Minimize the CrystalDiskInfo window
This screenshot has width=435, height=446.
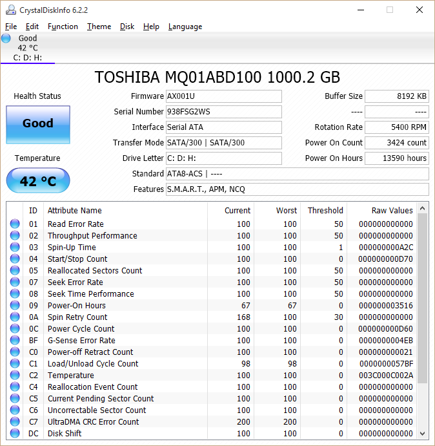(361, 10)
